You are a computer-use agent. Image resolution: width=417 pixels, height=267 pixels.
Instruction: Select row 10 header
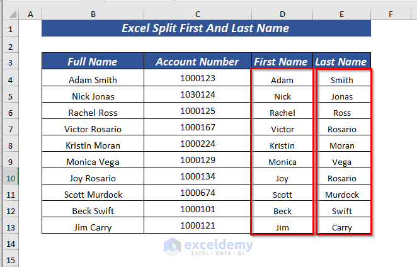10,178
